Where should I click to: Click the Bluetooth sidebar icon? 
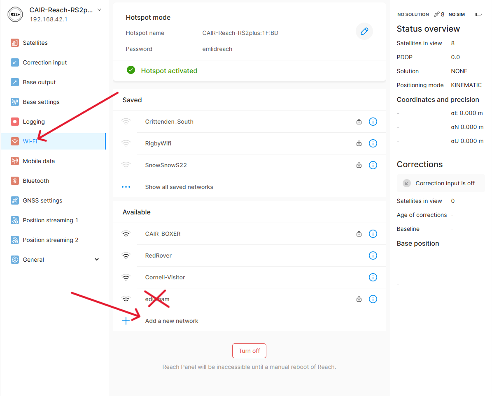[x=15, y=181]
